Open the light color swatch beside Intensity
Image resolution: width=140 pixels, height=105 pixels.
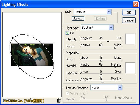coord(130,39)
